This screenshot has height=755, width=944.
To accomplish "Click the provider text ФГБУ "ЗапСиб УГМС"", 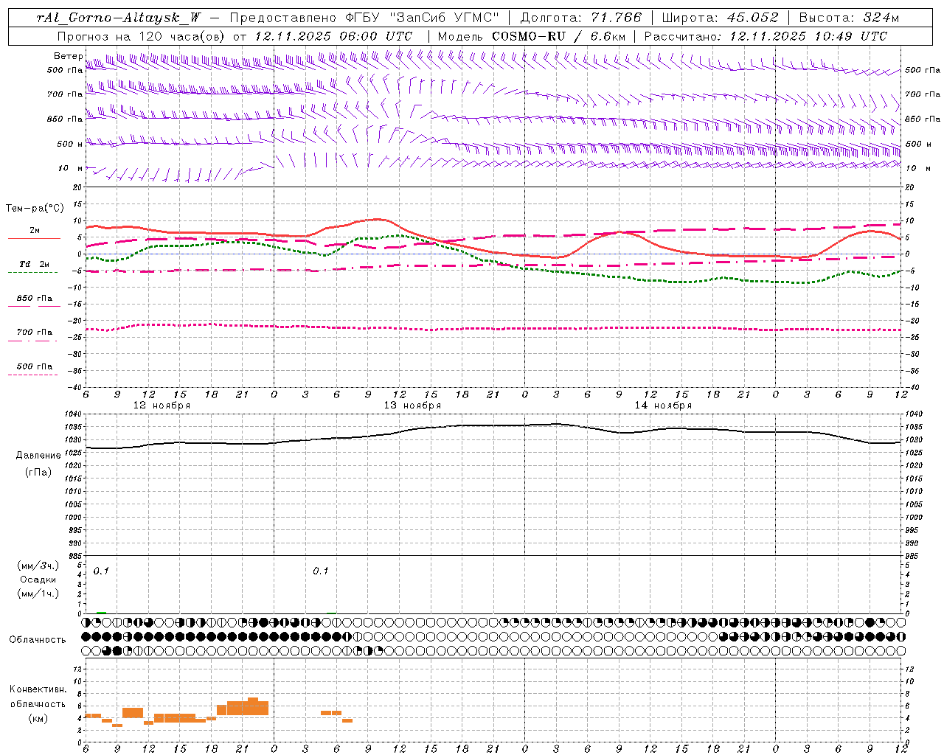I will click(x=422, y=18).
